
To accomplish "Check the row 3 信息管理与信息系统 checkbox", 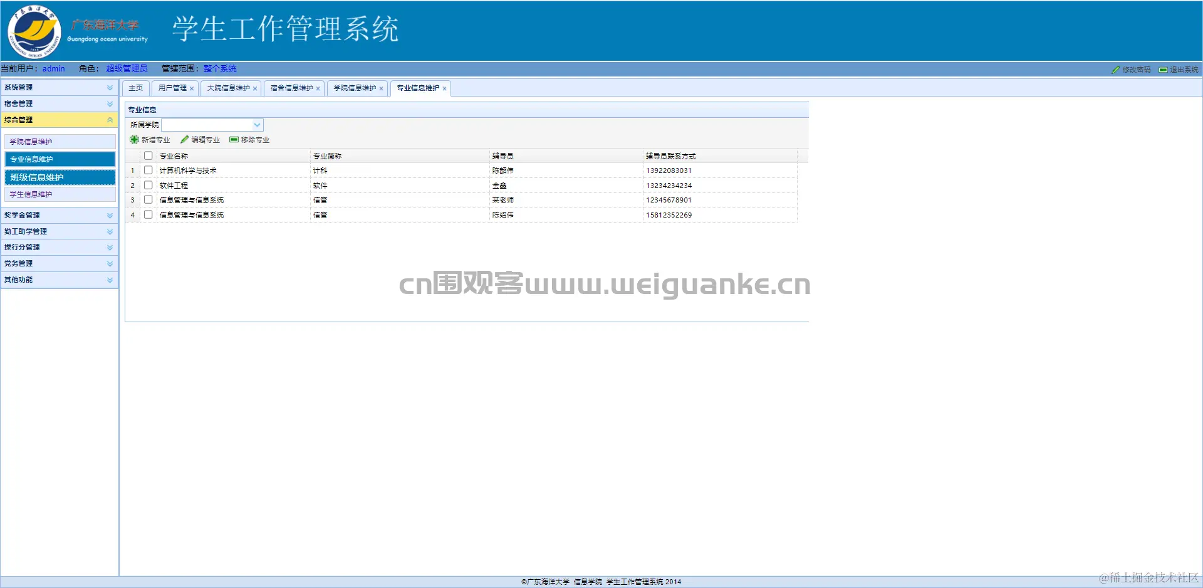I will (148, 199).
